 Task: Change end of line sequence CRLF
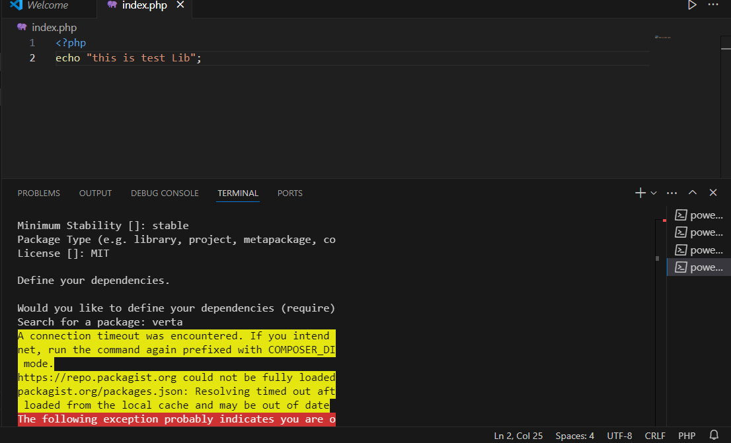(654, 436)
